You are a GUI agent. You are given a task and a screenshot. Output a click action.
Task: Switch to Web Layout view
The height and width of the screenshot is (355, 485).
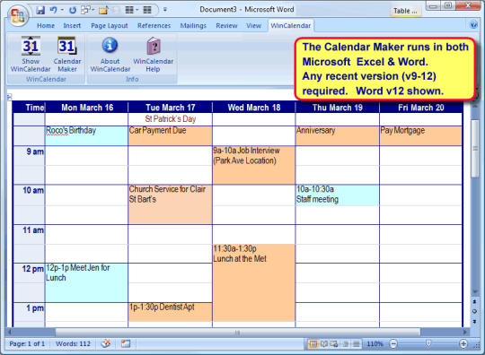[x=334, y=343]
